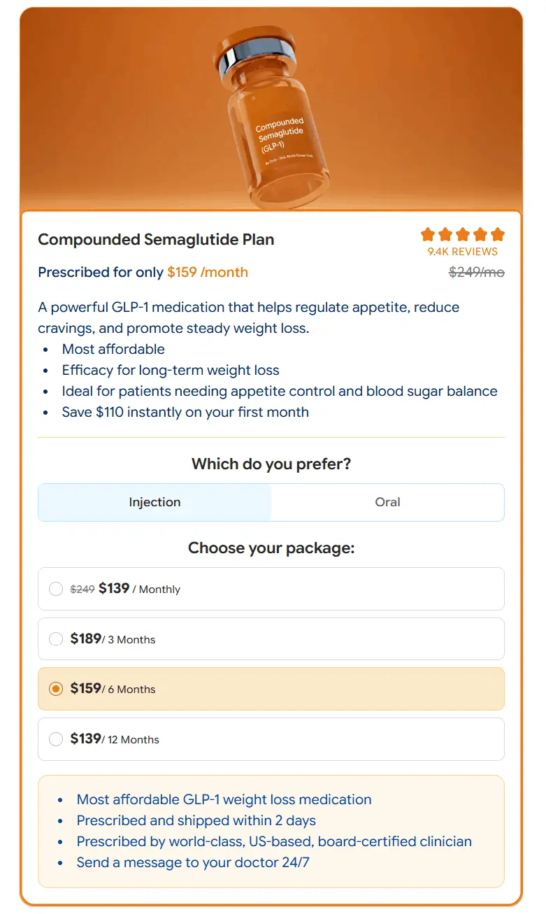Select the Injection option tab
The width and height of the screenshot is (546, 914).
click(155, 502)
